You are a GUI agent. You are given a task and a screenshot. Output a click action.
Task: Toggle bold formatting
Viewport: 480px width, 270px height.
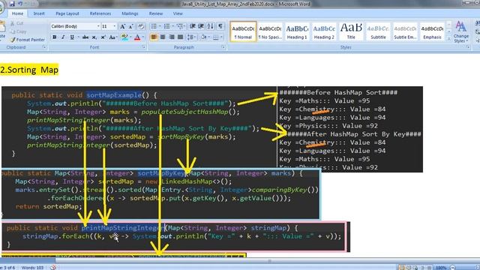point(55,37)
